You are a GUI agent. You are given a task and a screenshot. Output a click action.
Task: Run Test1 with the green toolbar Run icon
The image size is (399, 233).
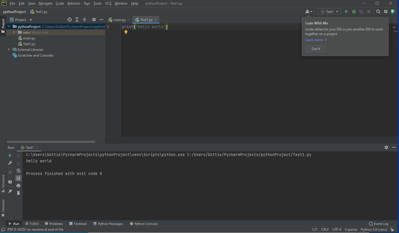(346, 11)
